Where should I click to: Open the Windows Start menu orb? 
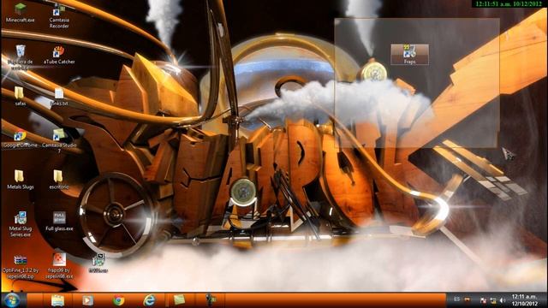point(12,300)
